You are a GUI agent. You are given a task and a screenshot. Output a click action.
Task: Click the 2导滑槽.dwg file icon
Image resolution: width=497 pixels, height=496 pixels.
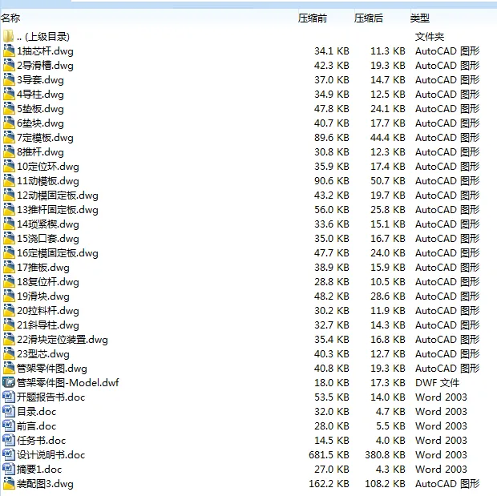9,65
